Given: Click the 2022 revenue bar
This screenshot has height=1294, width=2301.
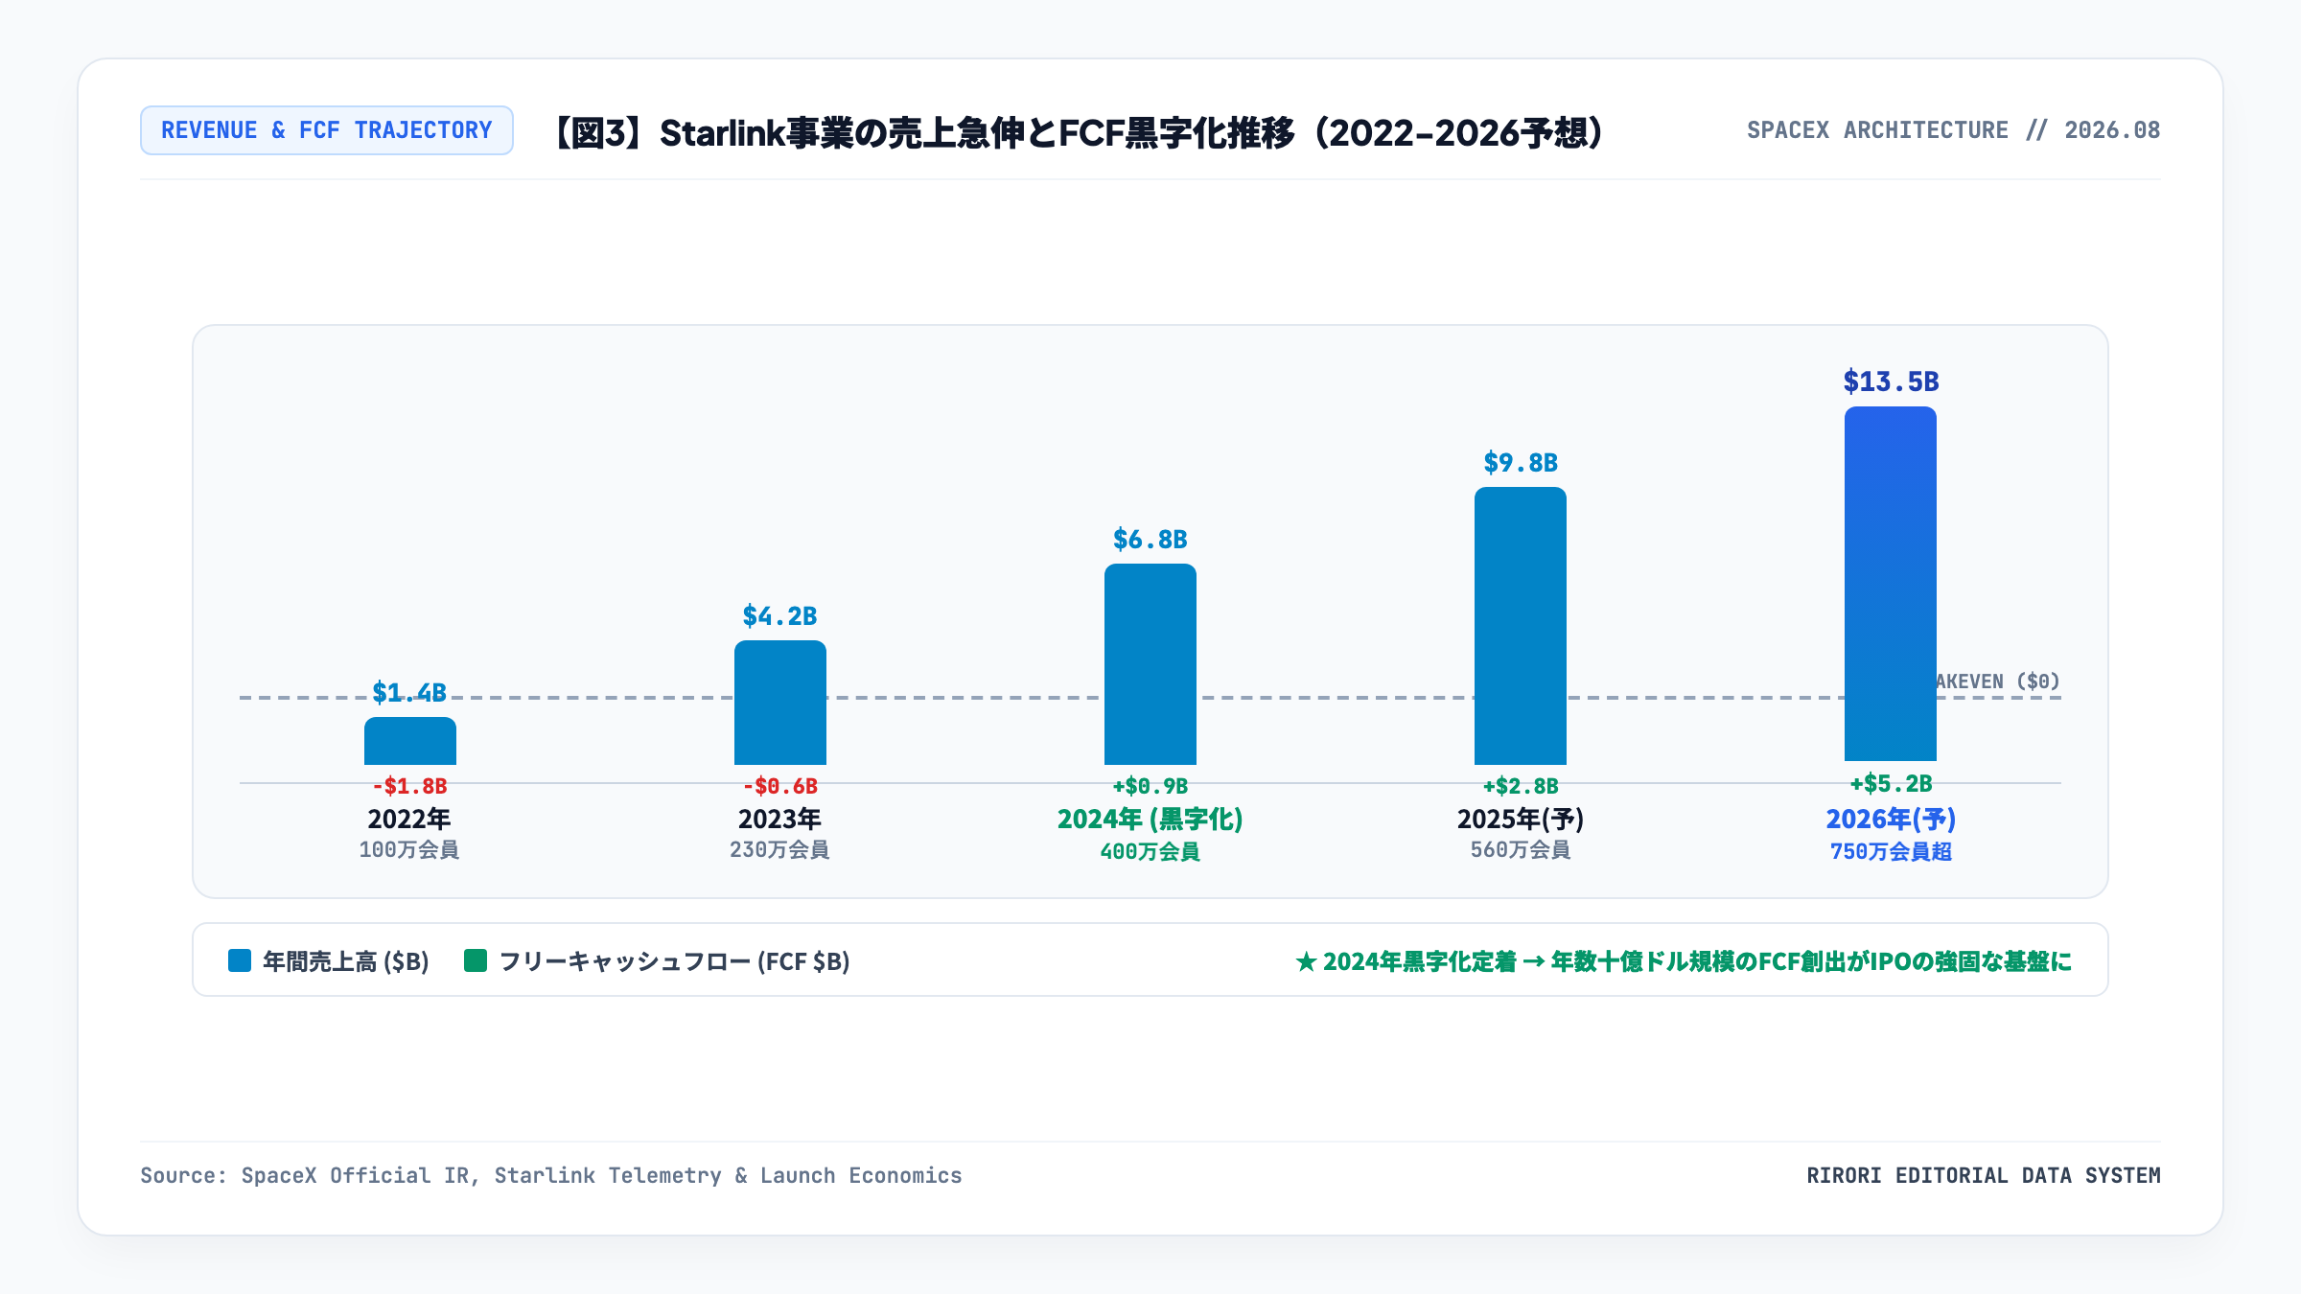Looking at the screenshot, I should [410, 741].
